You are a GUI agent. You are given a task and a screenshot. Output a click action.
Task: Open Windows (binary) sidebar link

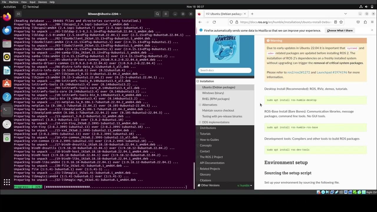tap(213, 93)
